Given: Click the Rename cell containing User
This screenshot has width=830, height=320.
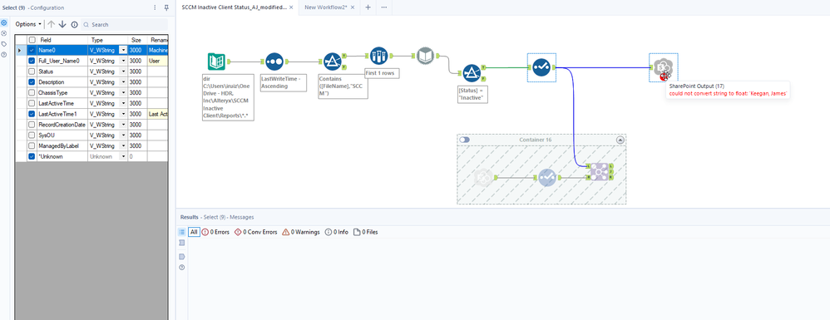Looking at the screenshot, I should point(158,61).
